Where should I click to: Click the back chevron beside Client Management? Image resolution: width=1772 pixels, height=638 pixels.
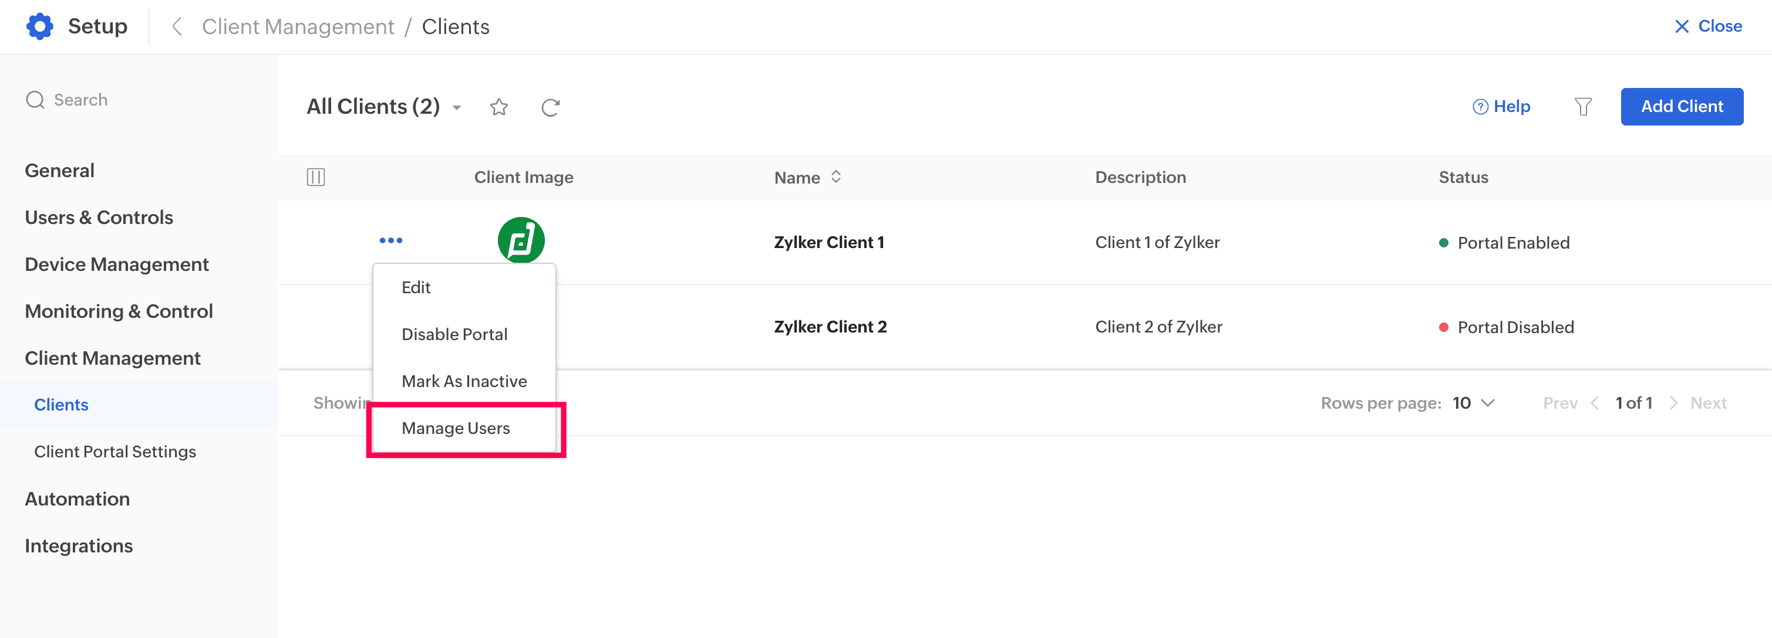[177, 26]
